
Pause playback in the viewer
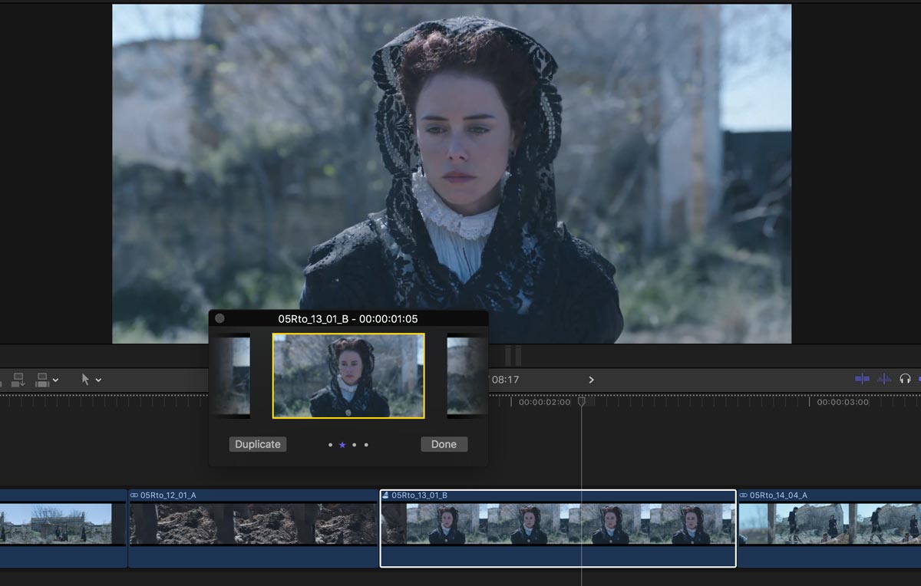513,355
